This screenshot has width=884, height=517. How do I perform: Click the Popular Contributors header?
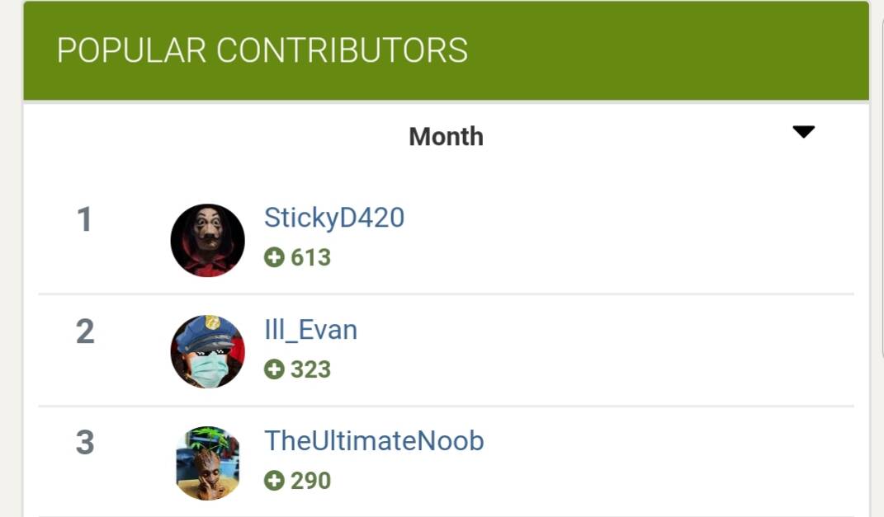(262, 50)
